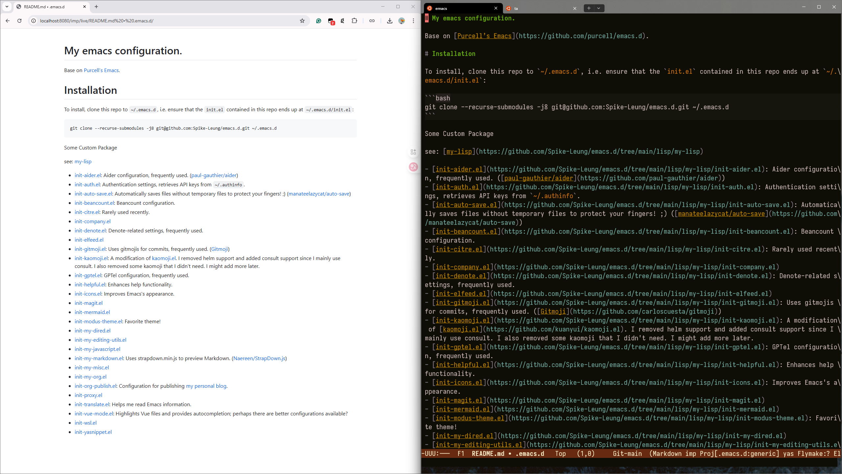Click the black 'g' extension icon
The image size is (842, 474).
click(342, 21)
